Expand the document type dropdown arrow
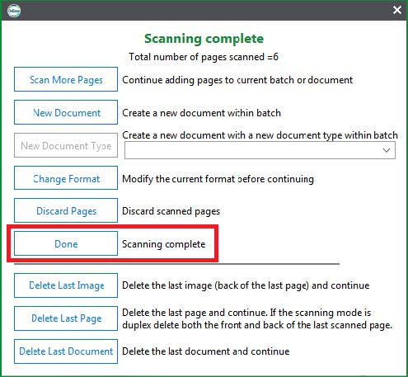The width and height of the screenshot is (408, 377). tap(387, 150)
